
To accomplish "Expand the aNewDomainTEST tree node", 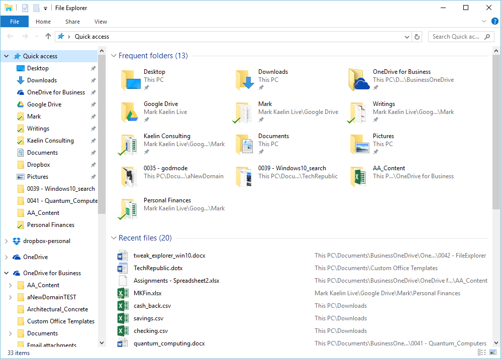I will tap(10, 297).
